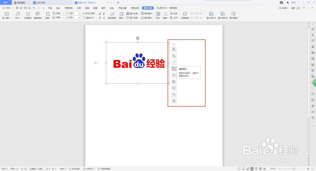The height and width of the screenshot is (171, 316).
Task: Click the 查找命令 search box
Action: (x=167, y=8)
